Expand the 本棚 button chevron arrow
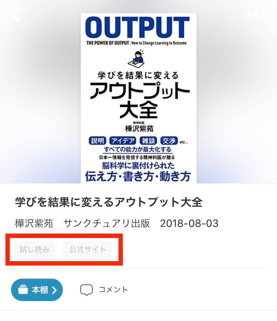 point(54,290)
